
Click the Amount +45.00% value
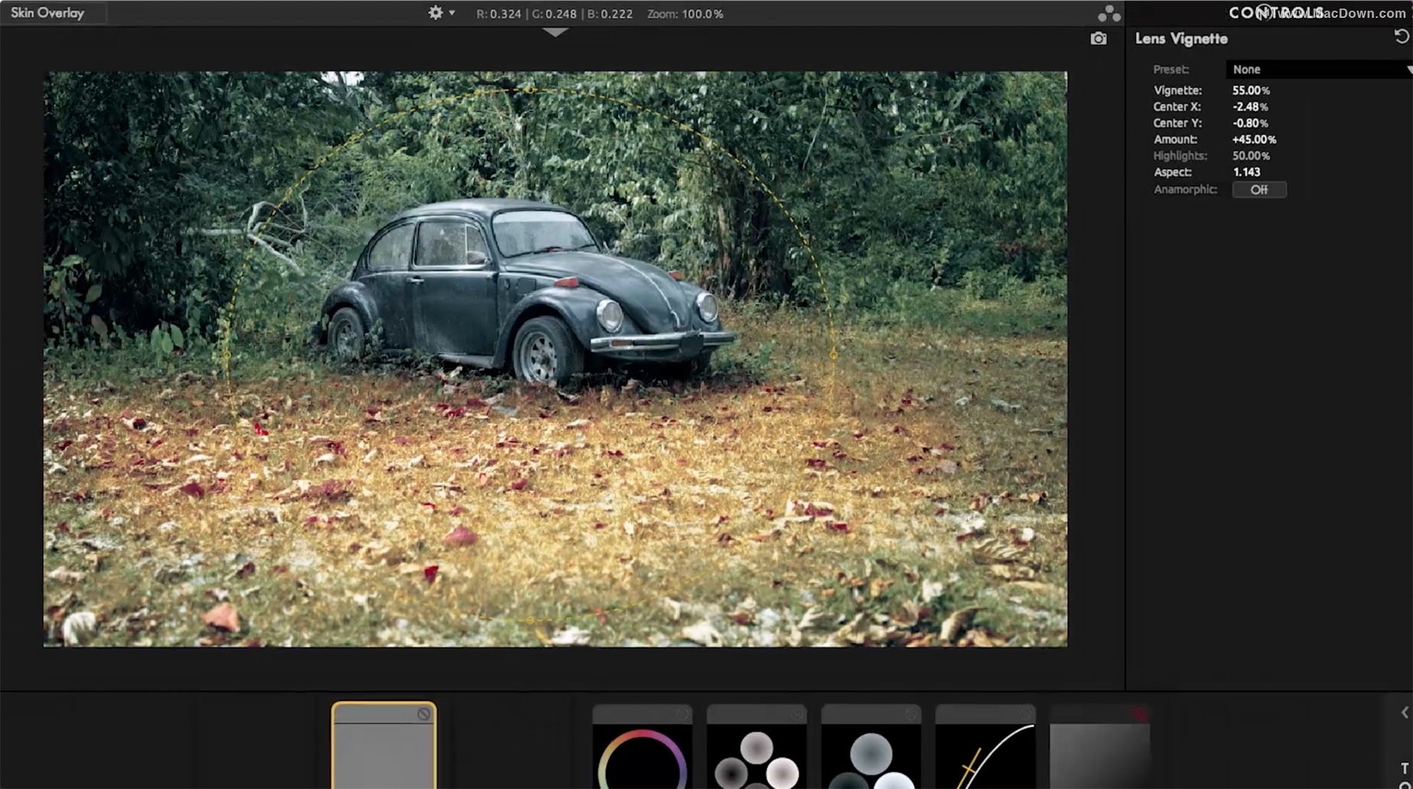(1253, 140)
